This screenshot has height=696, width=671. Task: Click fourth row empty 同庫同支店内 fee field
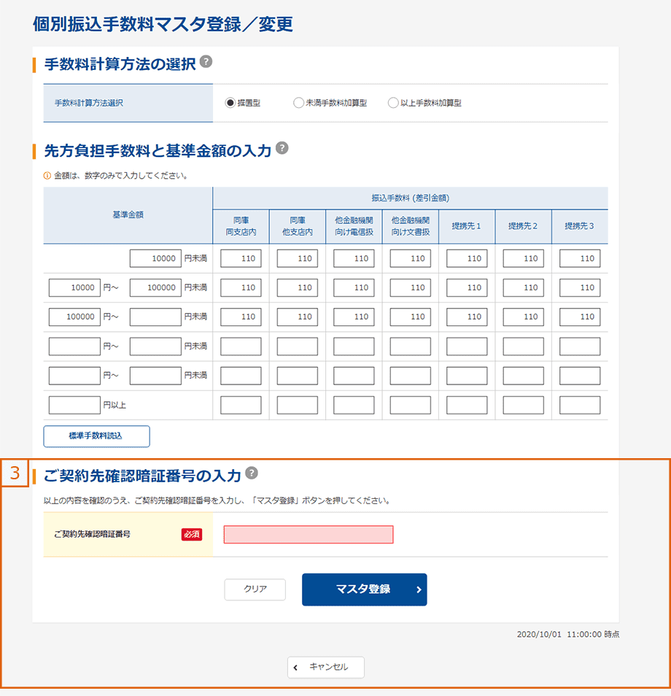241,347
